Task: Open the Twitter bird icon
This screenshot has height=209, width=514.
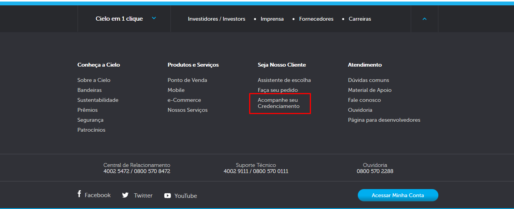Action: click(x=125, y=195)
